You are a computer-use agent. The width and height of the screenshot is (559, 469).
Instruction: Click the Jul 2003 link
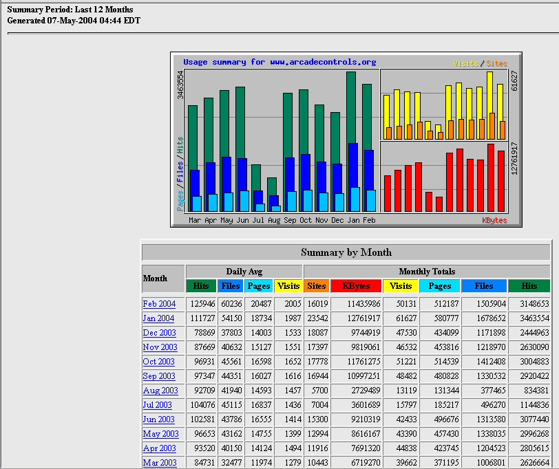[158, 405]
